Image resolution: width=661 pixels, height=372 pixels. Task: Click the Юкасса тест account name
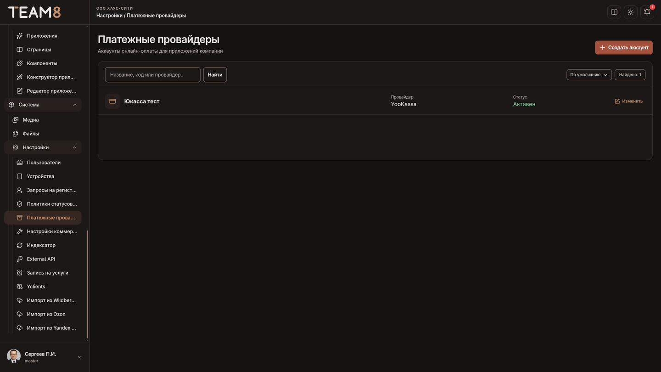coord(142,101)
